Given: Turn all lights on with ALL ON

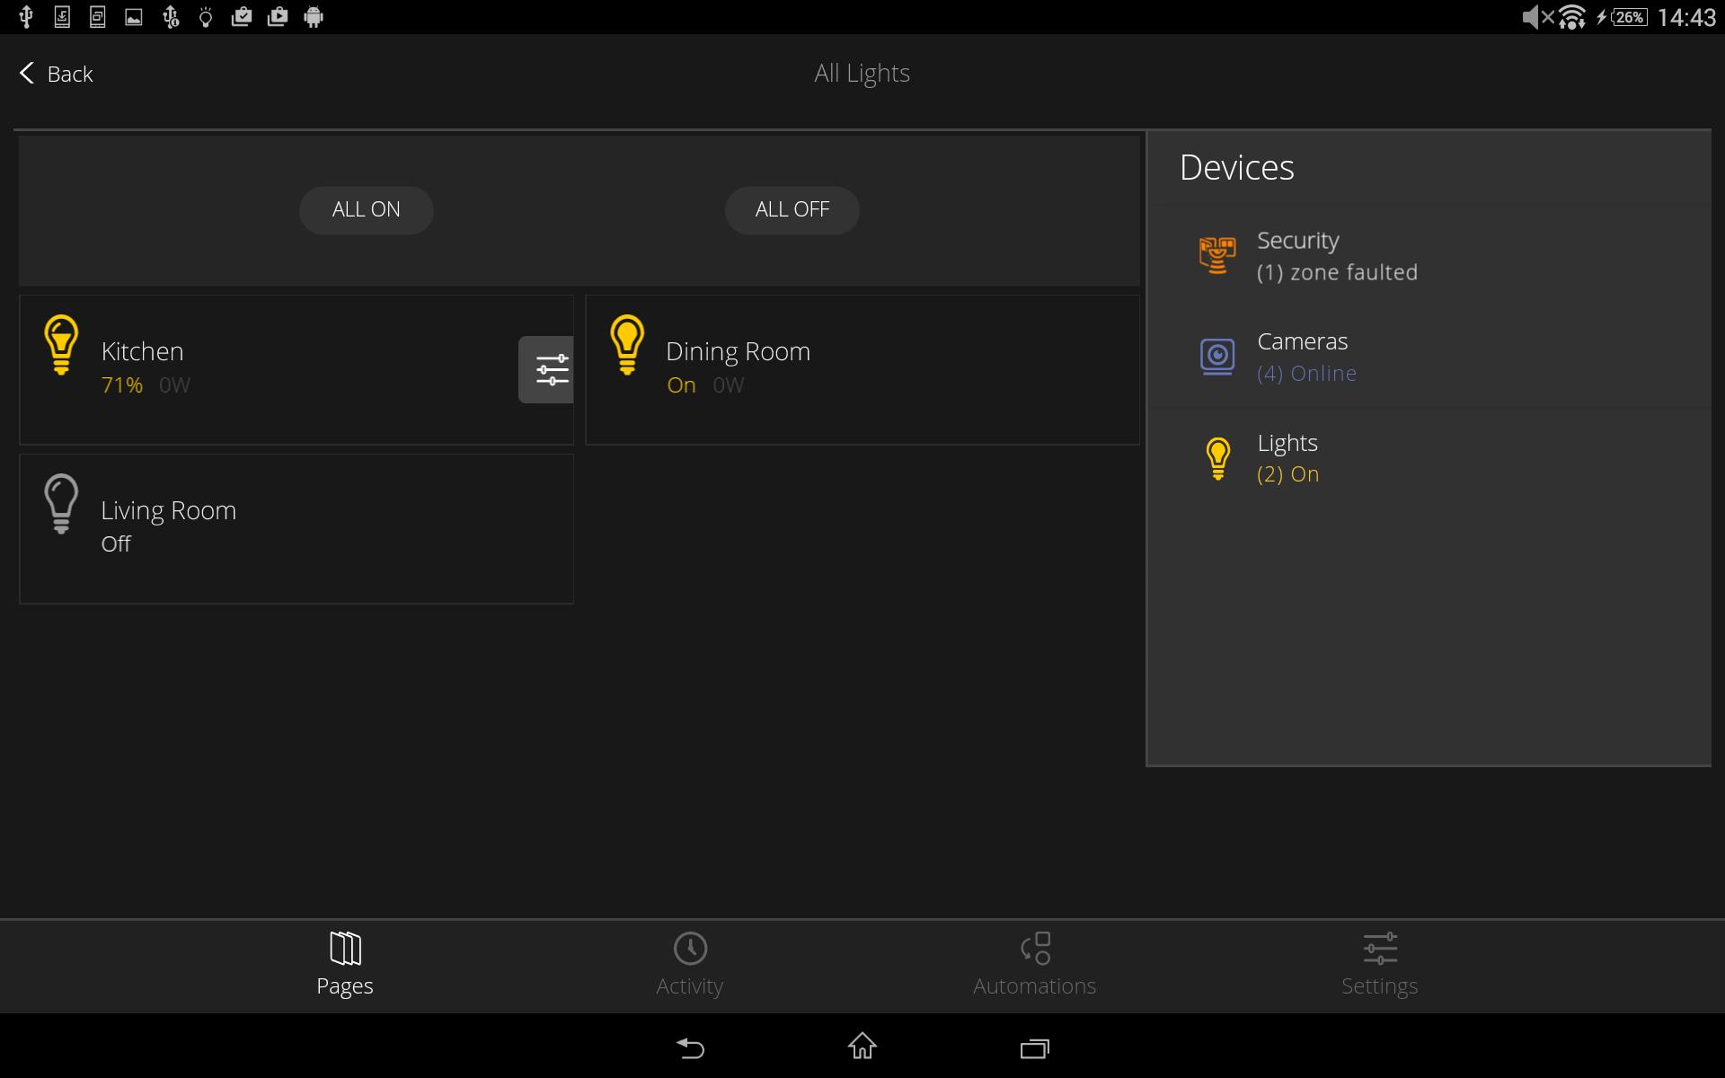Looking at the screenshot, I should 367,210.
